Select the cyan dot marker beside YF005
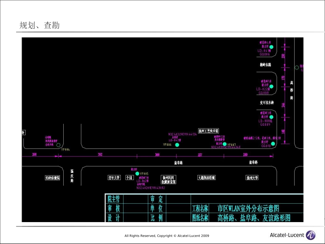Screen dimensions: 325x244 (x=138, y=174)
